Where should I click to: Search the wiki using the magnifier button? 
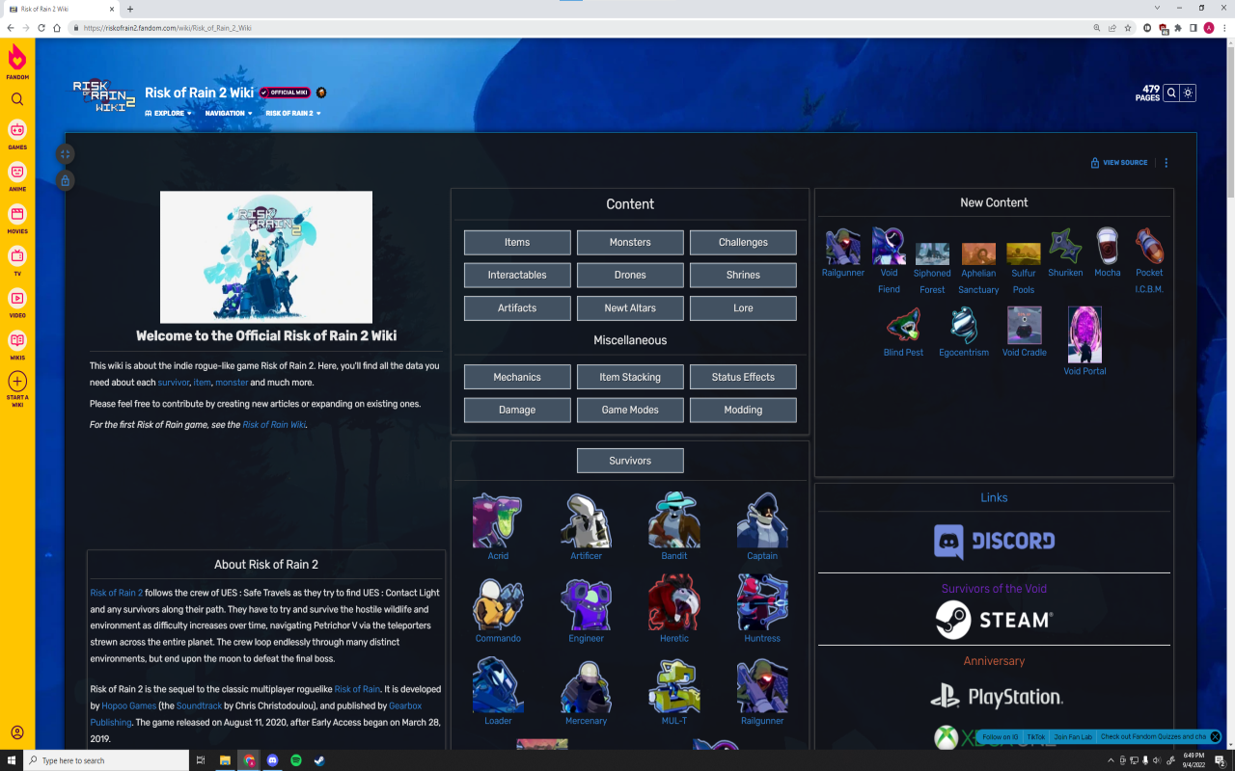tap(1171, 93)
